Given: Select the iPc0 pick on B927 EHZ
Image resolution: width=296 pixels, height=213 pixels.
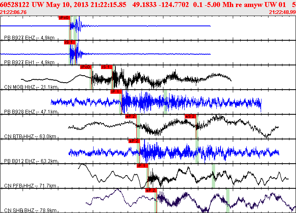Looking at the screenshot, I should click(x=64, y=18).
